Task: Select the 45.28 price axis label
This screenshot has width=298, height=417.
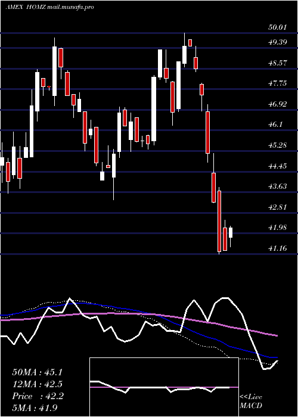Action: pyautogui.click(x=278, y=145)
